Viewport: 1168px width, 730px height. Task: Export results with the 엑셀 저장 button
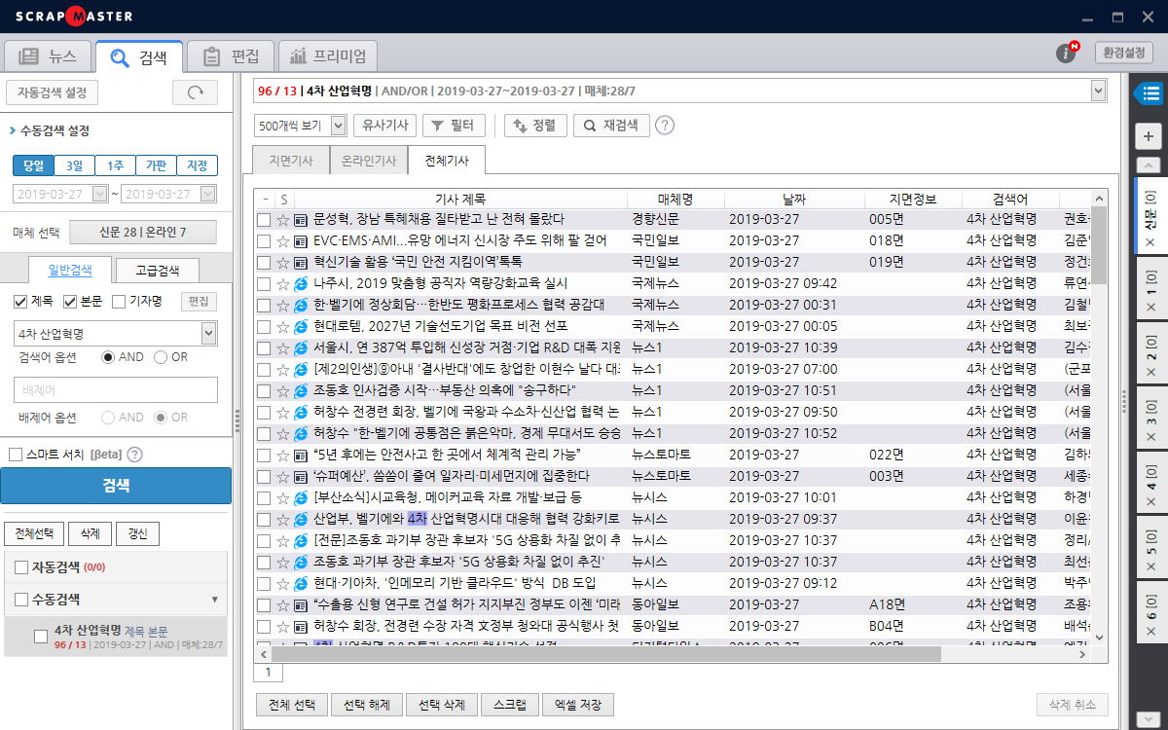click(x=578, y=704)
